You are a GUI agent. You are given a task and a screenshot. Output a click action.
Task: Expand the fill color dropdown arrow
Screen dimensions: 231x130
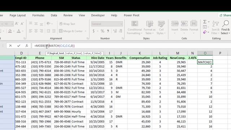pyautogui.click(x=14, y=31)
